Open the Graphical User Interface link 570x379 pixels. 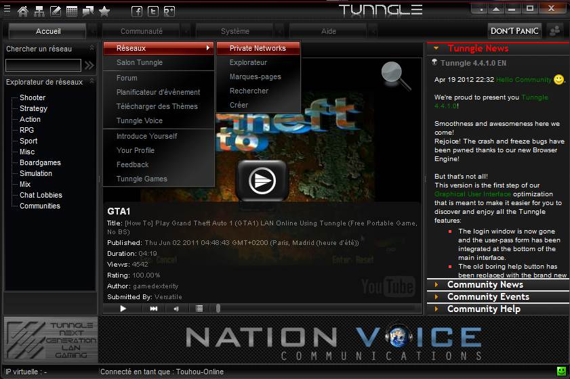[472, 194]
